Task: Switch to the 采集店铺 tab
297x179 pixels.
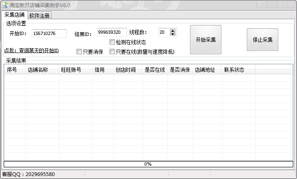Action: [x=15, y=15]
